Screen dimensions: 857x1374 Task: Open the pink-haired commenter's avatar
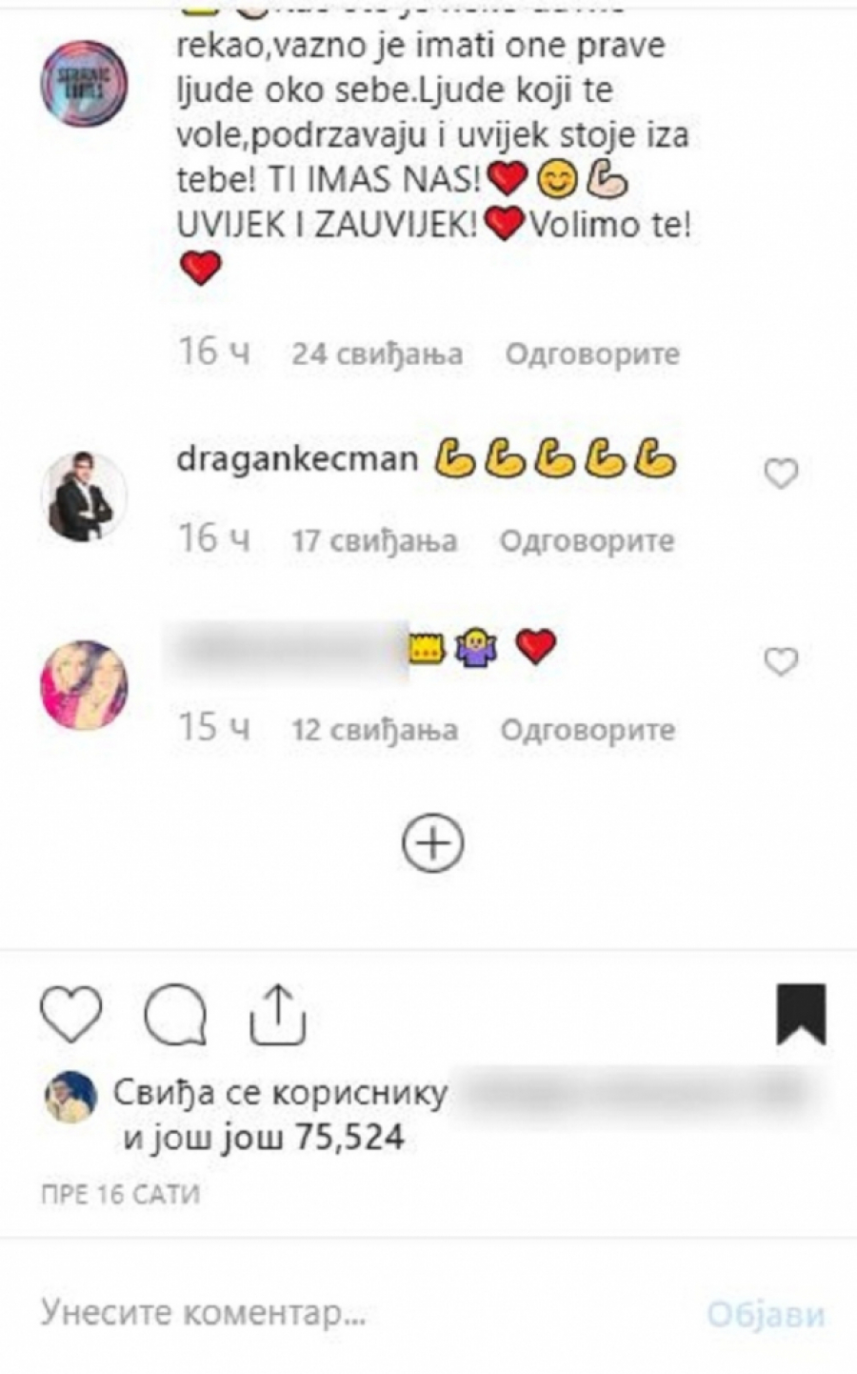tap(84, 684)
